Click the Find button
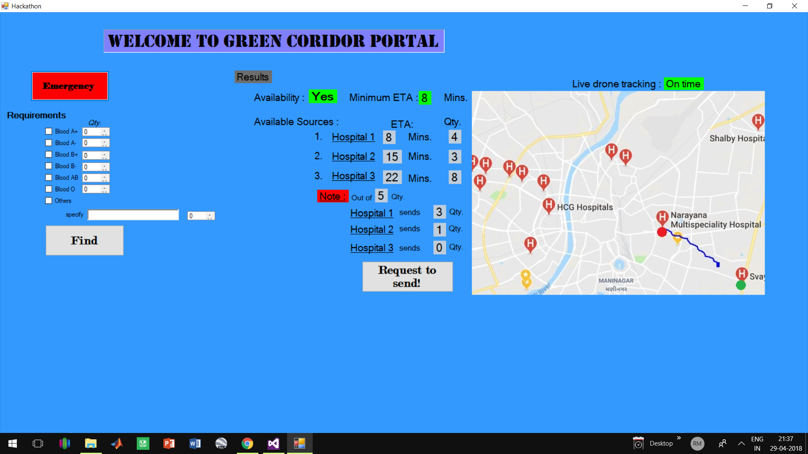 pyautogui.click(x=85, y=240)
